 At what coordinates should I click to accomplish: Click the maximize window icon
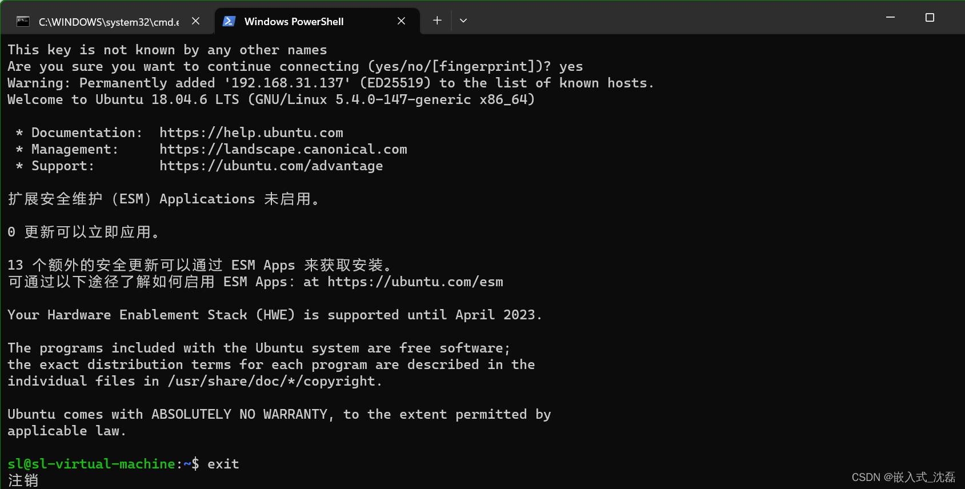click(930, 18)
